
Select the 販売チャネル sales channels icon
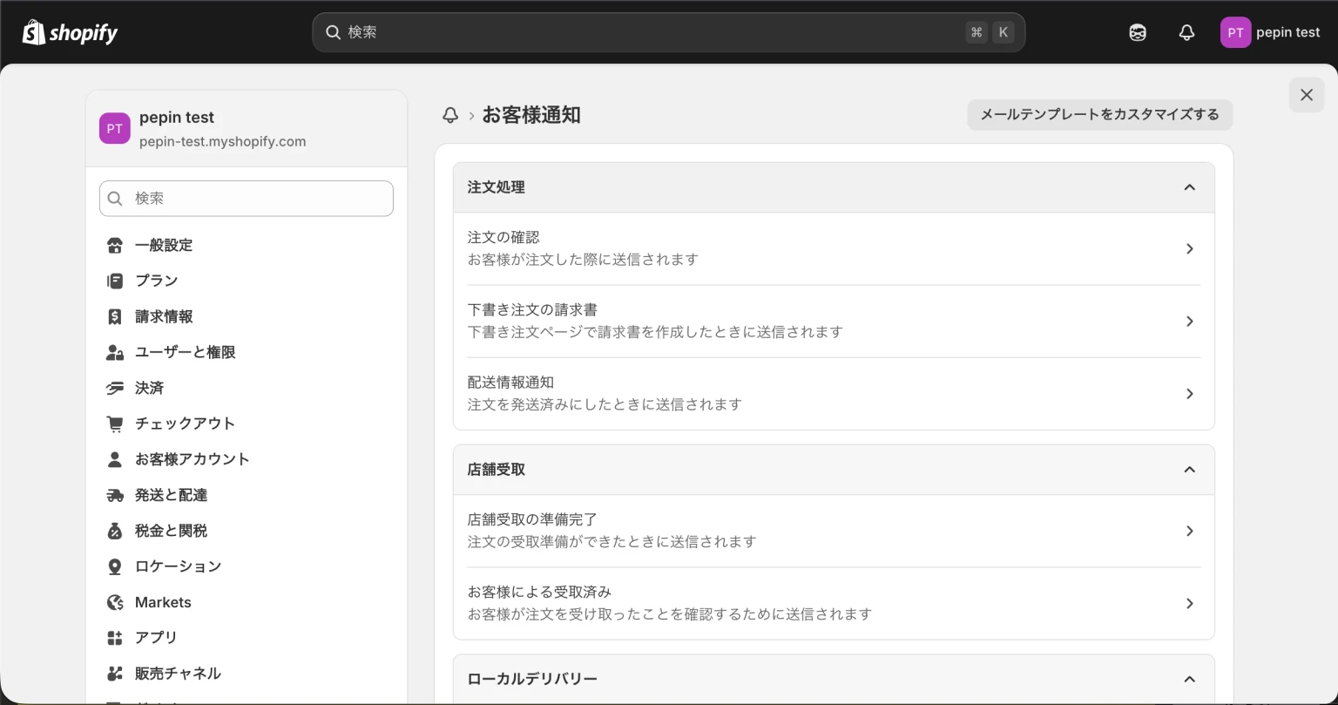point(115,673)
